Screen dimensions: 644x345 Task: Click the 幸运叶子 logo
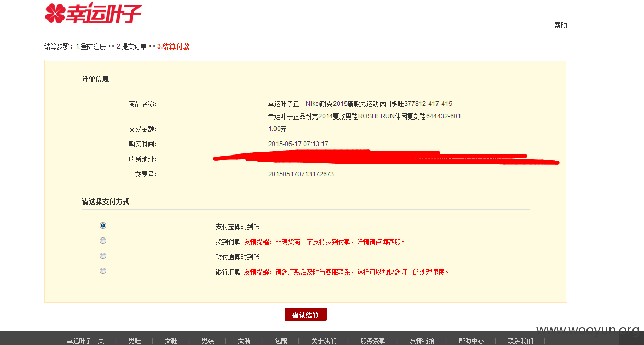pos(93,13)
